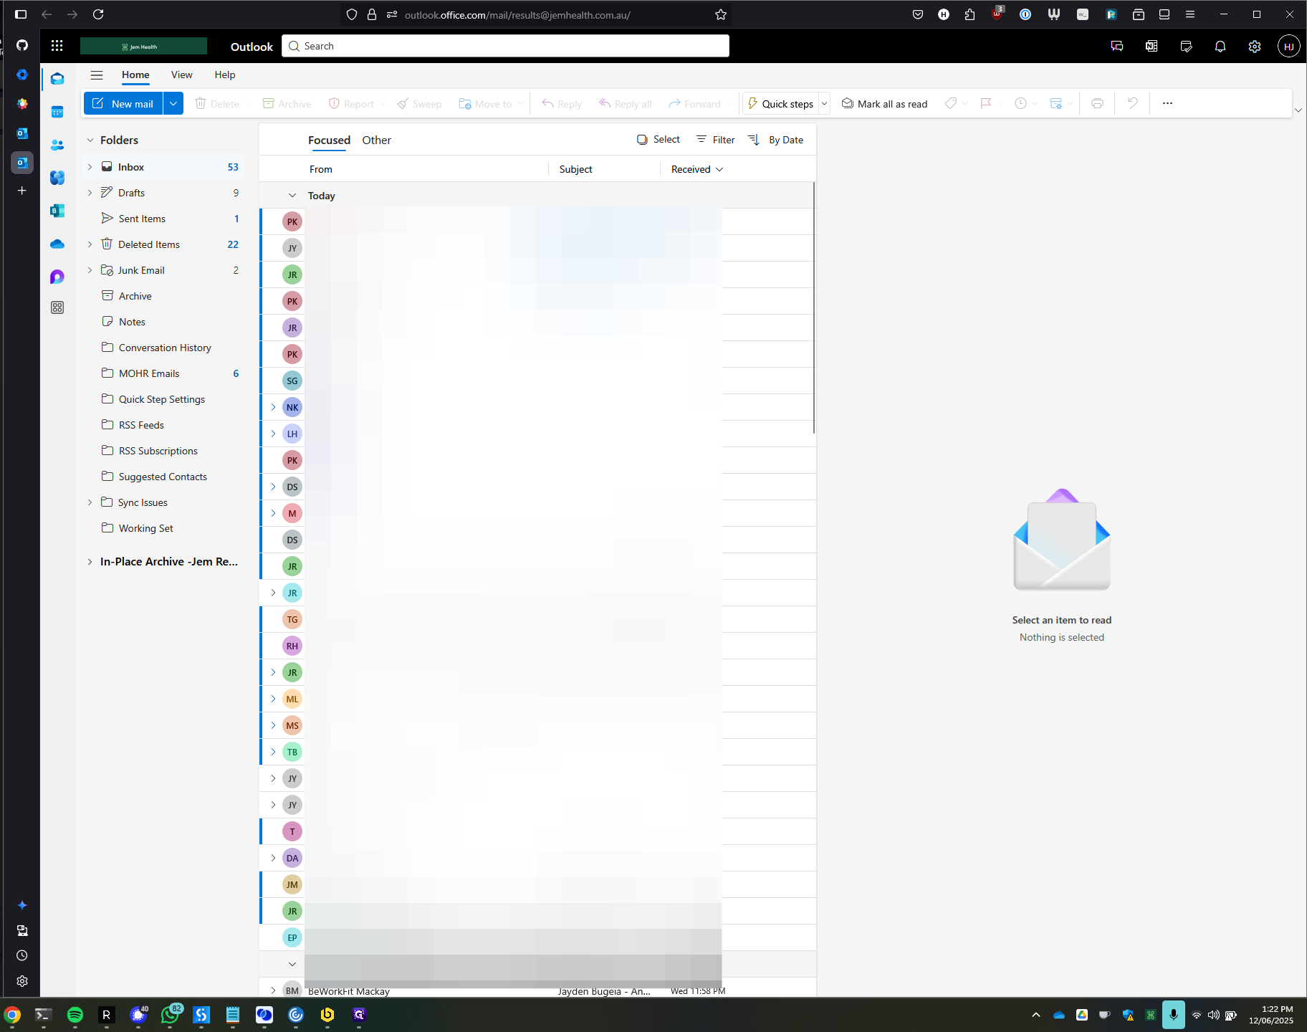Click the Select messages checkbox button
Viewport: 1307px width, 1032px height.
tap(658, 140)
